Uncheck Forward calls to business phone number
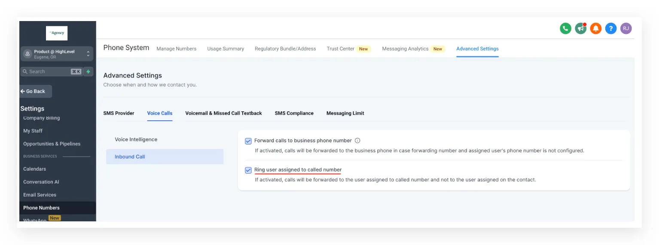659x245 pixels. point(248,141)
